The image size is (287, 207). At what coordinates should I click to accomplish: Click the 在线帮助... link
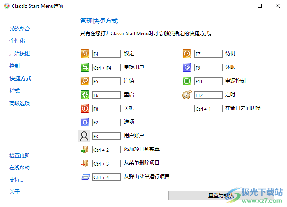click(x=21, y=167)
